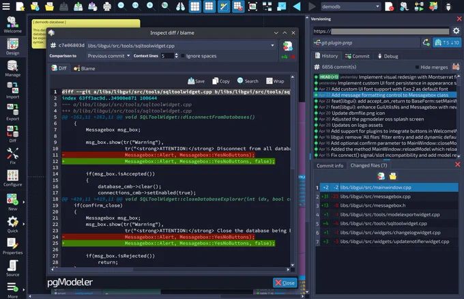Switch to the Design view in sidebar
464x299 pixels.
(12, 47)
